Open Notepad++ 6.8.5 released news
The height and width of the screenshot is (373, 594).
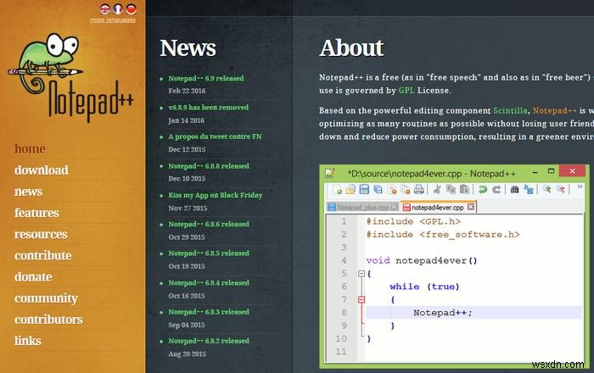209,253
